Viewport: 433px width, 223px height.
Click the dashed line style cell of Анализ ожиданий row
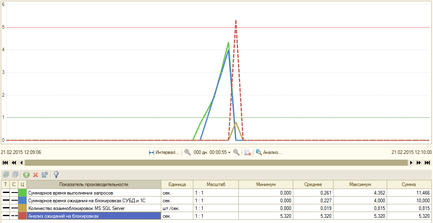(14, 216)
